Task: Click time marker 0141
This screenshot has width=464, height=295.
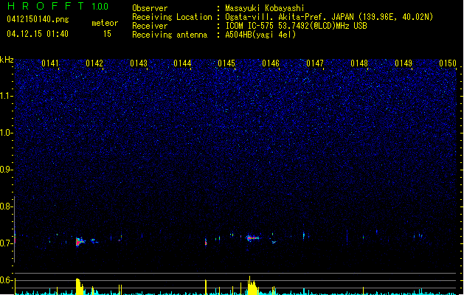Action: 50,63
